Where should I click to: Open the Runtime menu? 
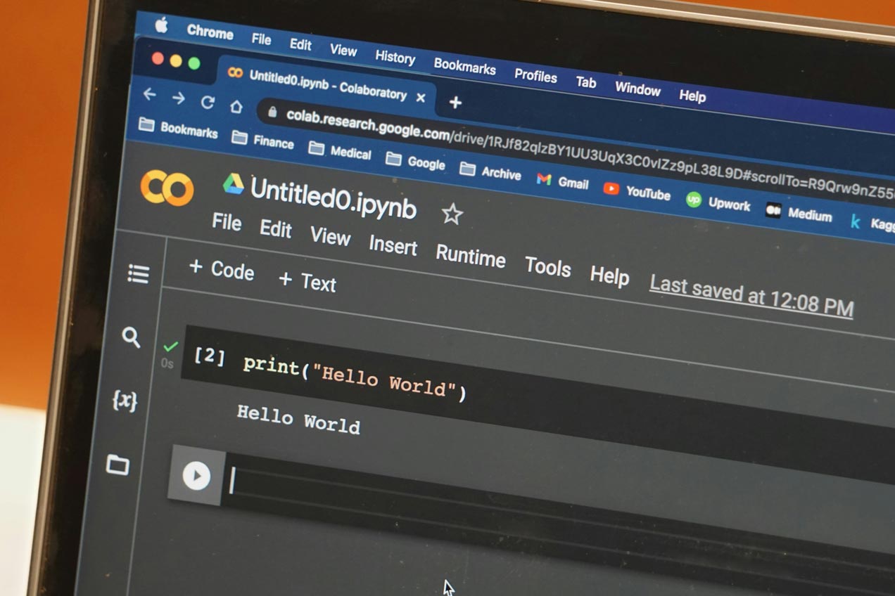click(470, 259)
